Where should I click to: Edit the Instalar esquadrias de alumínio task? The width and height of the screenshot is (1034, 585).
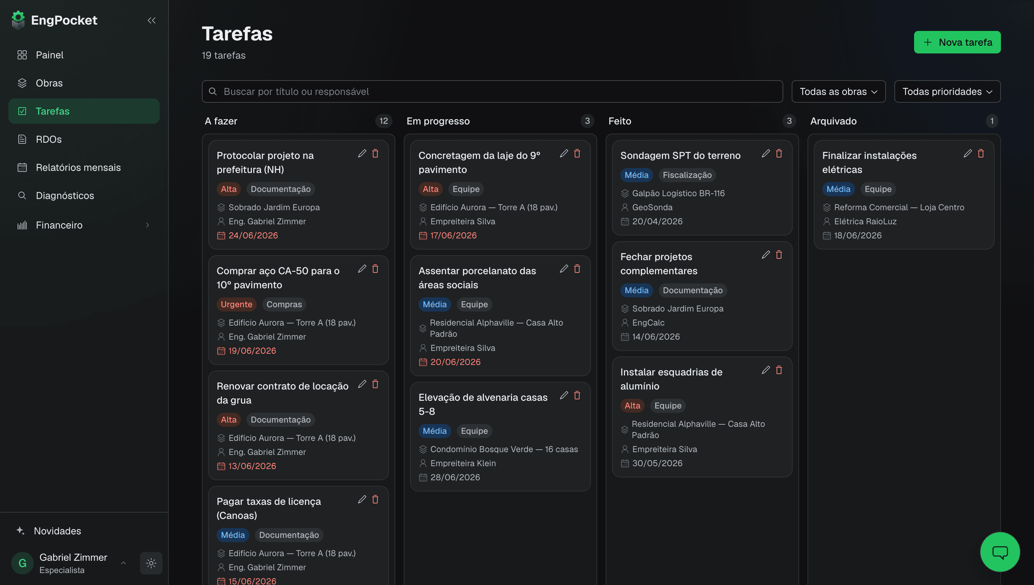pos(766,369)
